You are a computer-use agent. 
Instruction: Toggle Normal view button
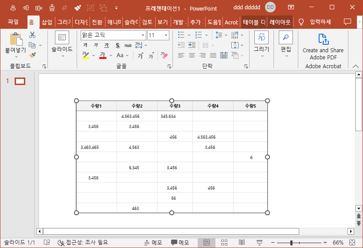tap(207, 242)
